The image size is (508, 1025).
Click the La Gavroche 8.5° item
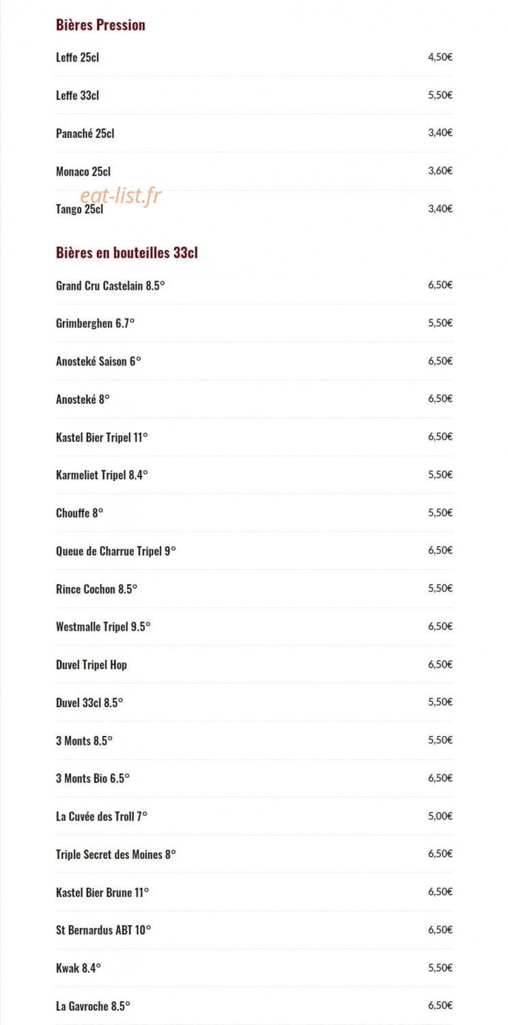click(93, 1006)
